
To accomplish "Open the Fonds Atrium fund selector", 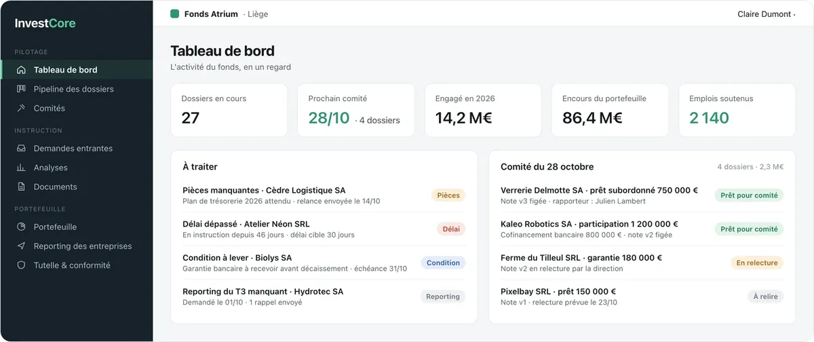I will [x=219, y=14].
